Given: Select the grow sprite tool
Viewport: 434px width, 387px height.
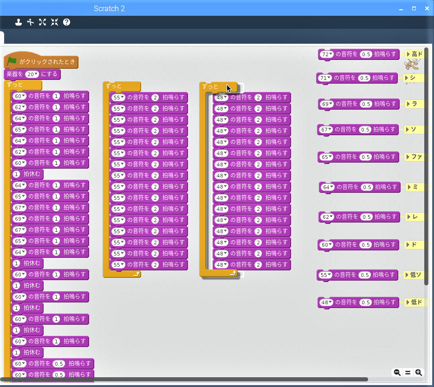Looking at the screenshot, I should tap(42, 22).
